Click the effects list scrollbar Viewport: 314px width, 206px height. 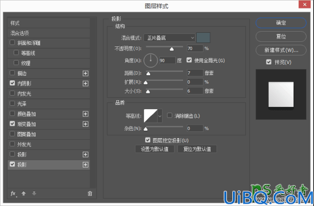pos(92,103)
